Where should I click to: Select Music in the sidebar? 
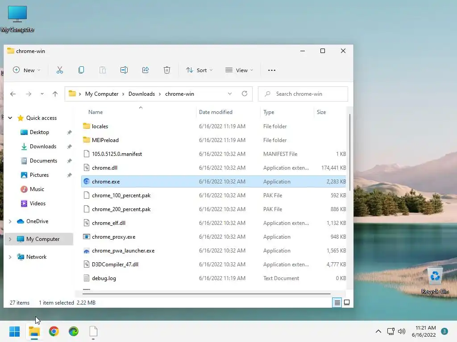[x=37, y=189]
